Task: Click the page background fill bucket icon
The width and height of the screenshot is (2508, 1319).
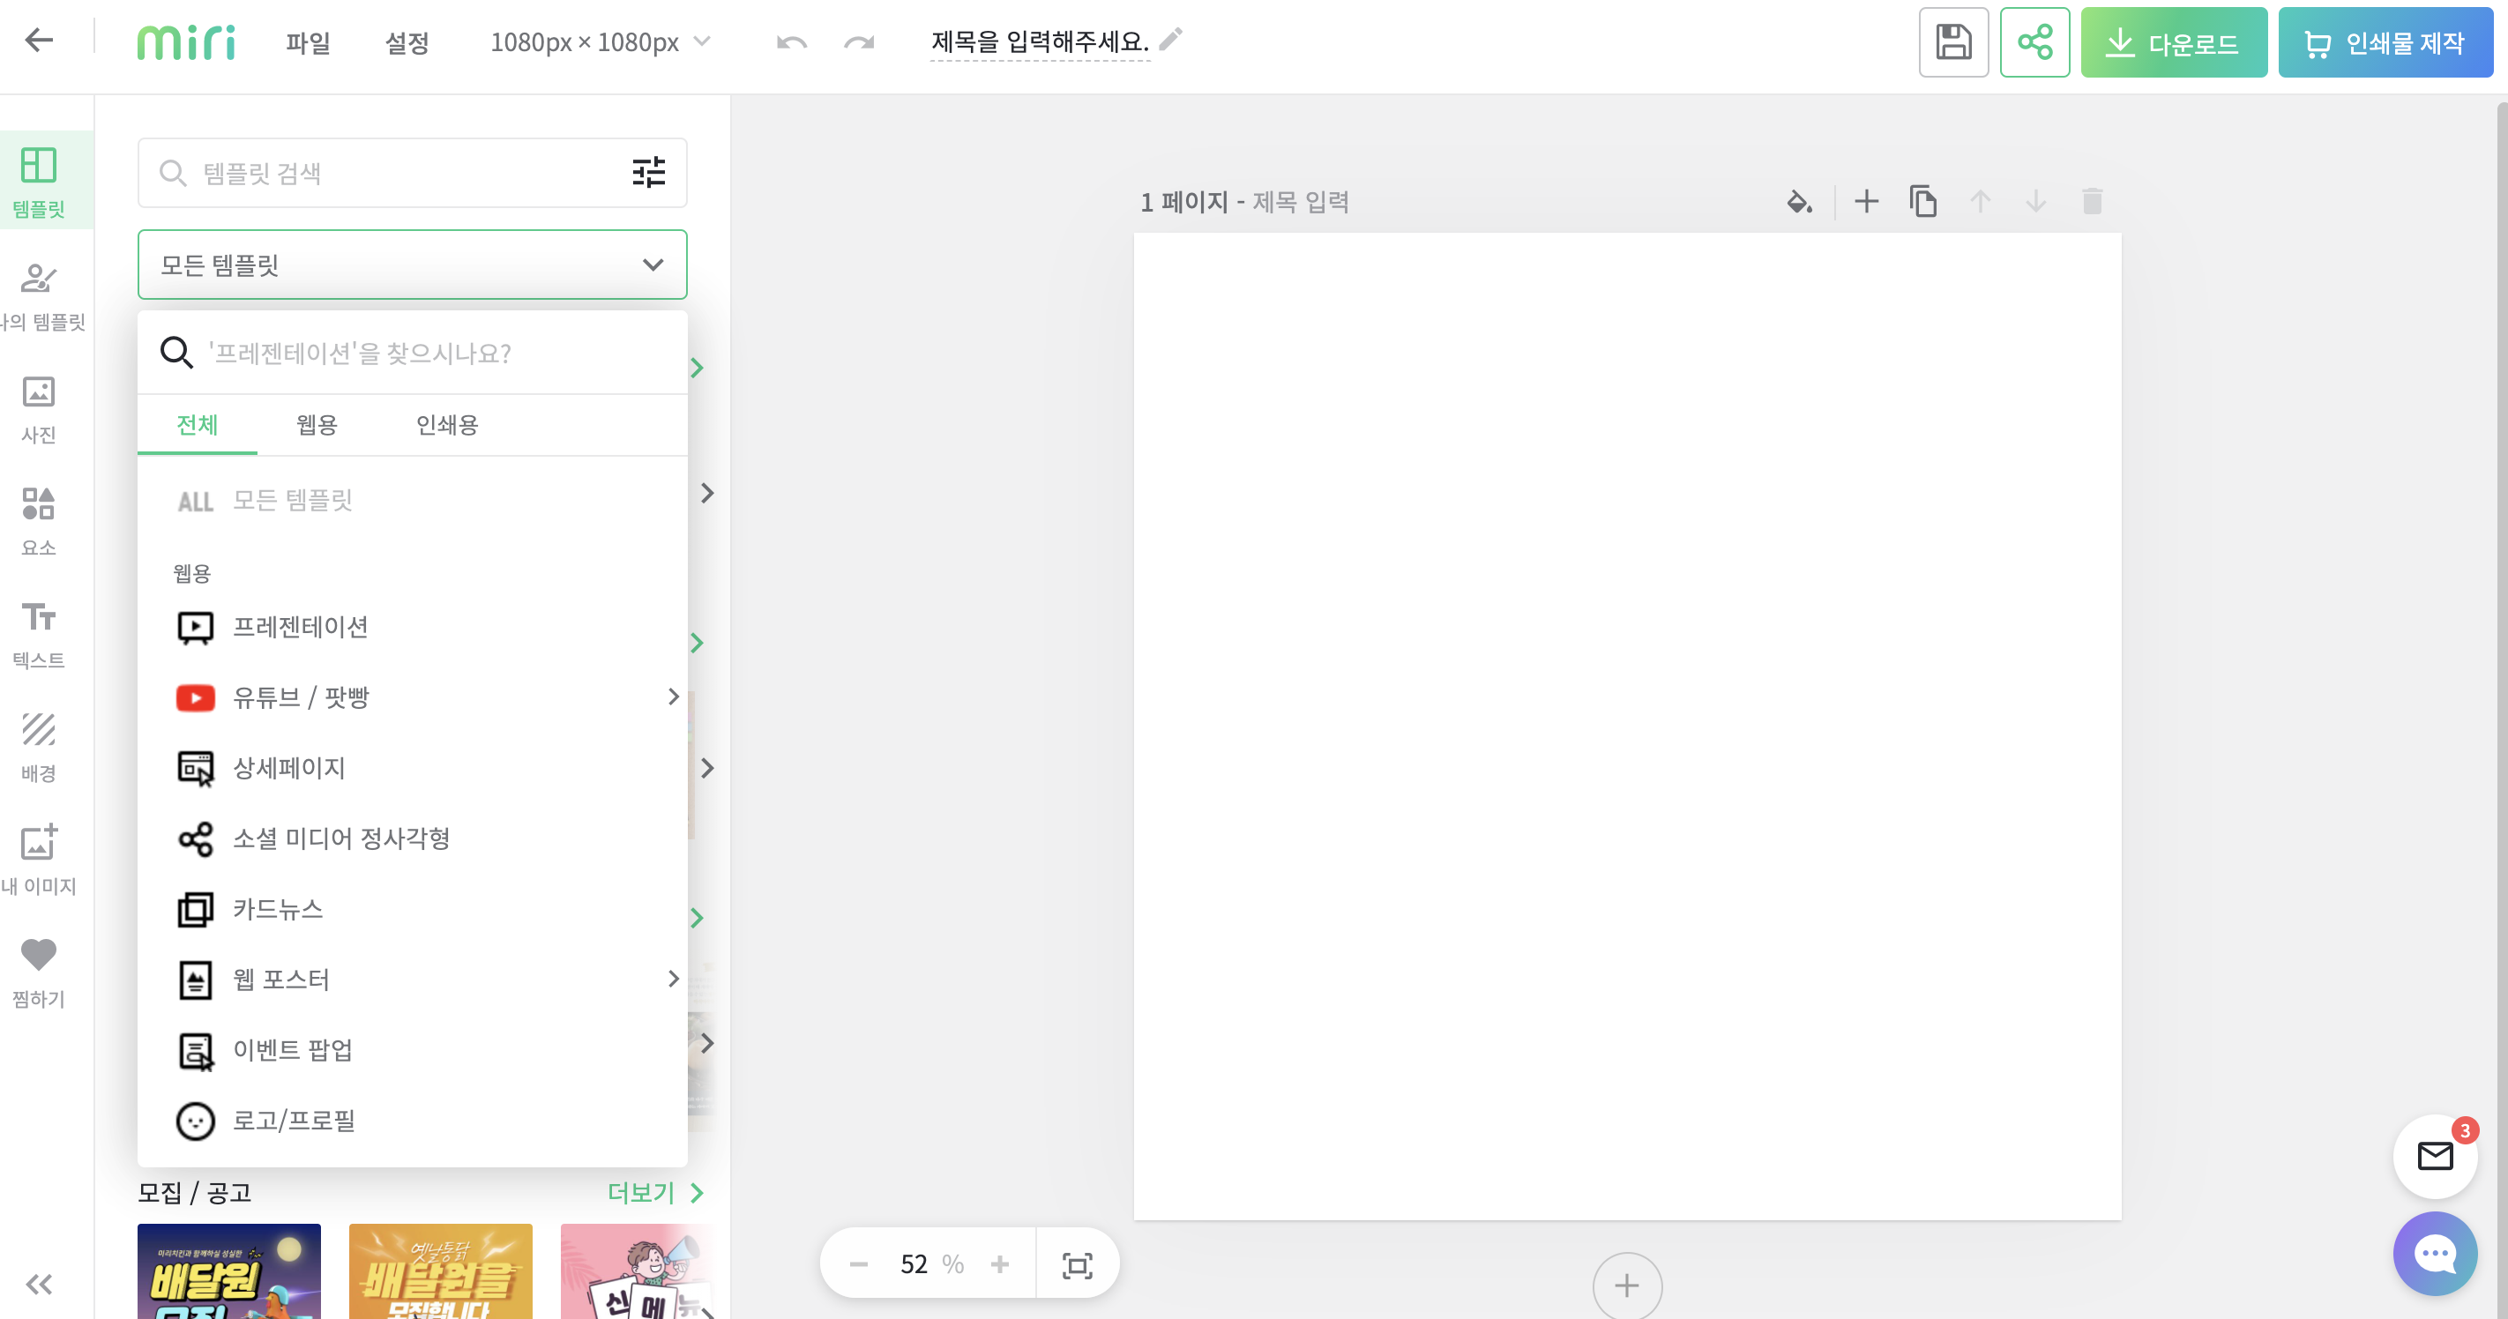Action: point(1799,202)
